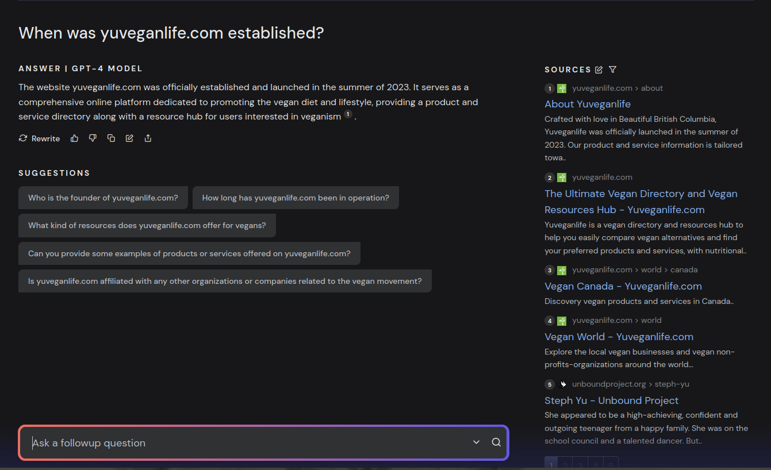Click the question heading about yuveganlife.com
This screenshot has height=470, width=771.
pyautogui.click(x=171, y=33)
